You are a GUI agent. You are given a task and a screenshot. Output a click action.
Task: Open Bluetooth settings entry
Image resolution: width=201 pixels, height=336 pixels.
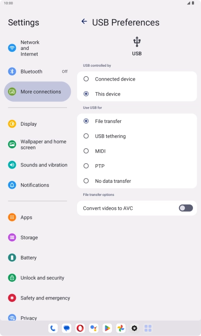coord(38,72)
